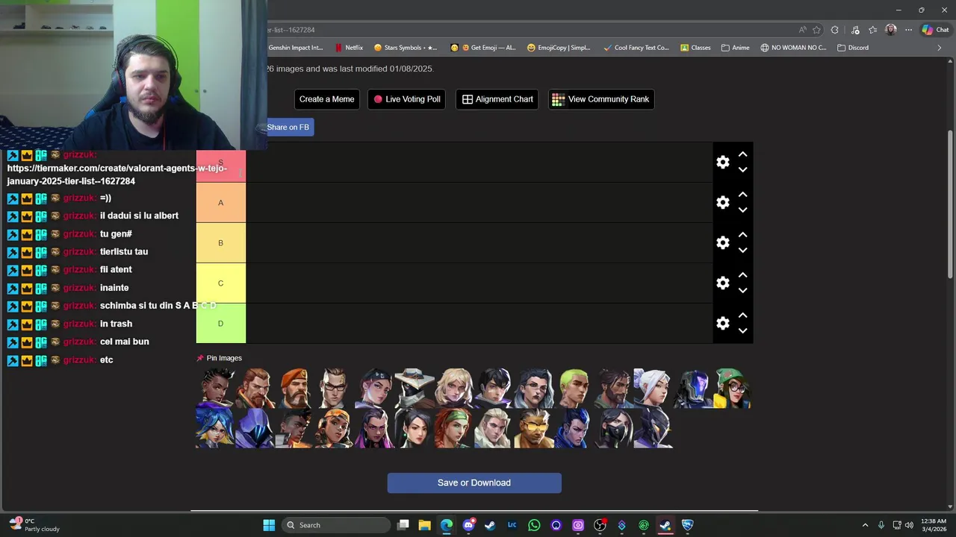Open Steam from taskbar

(490, 525)
